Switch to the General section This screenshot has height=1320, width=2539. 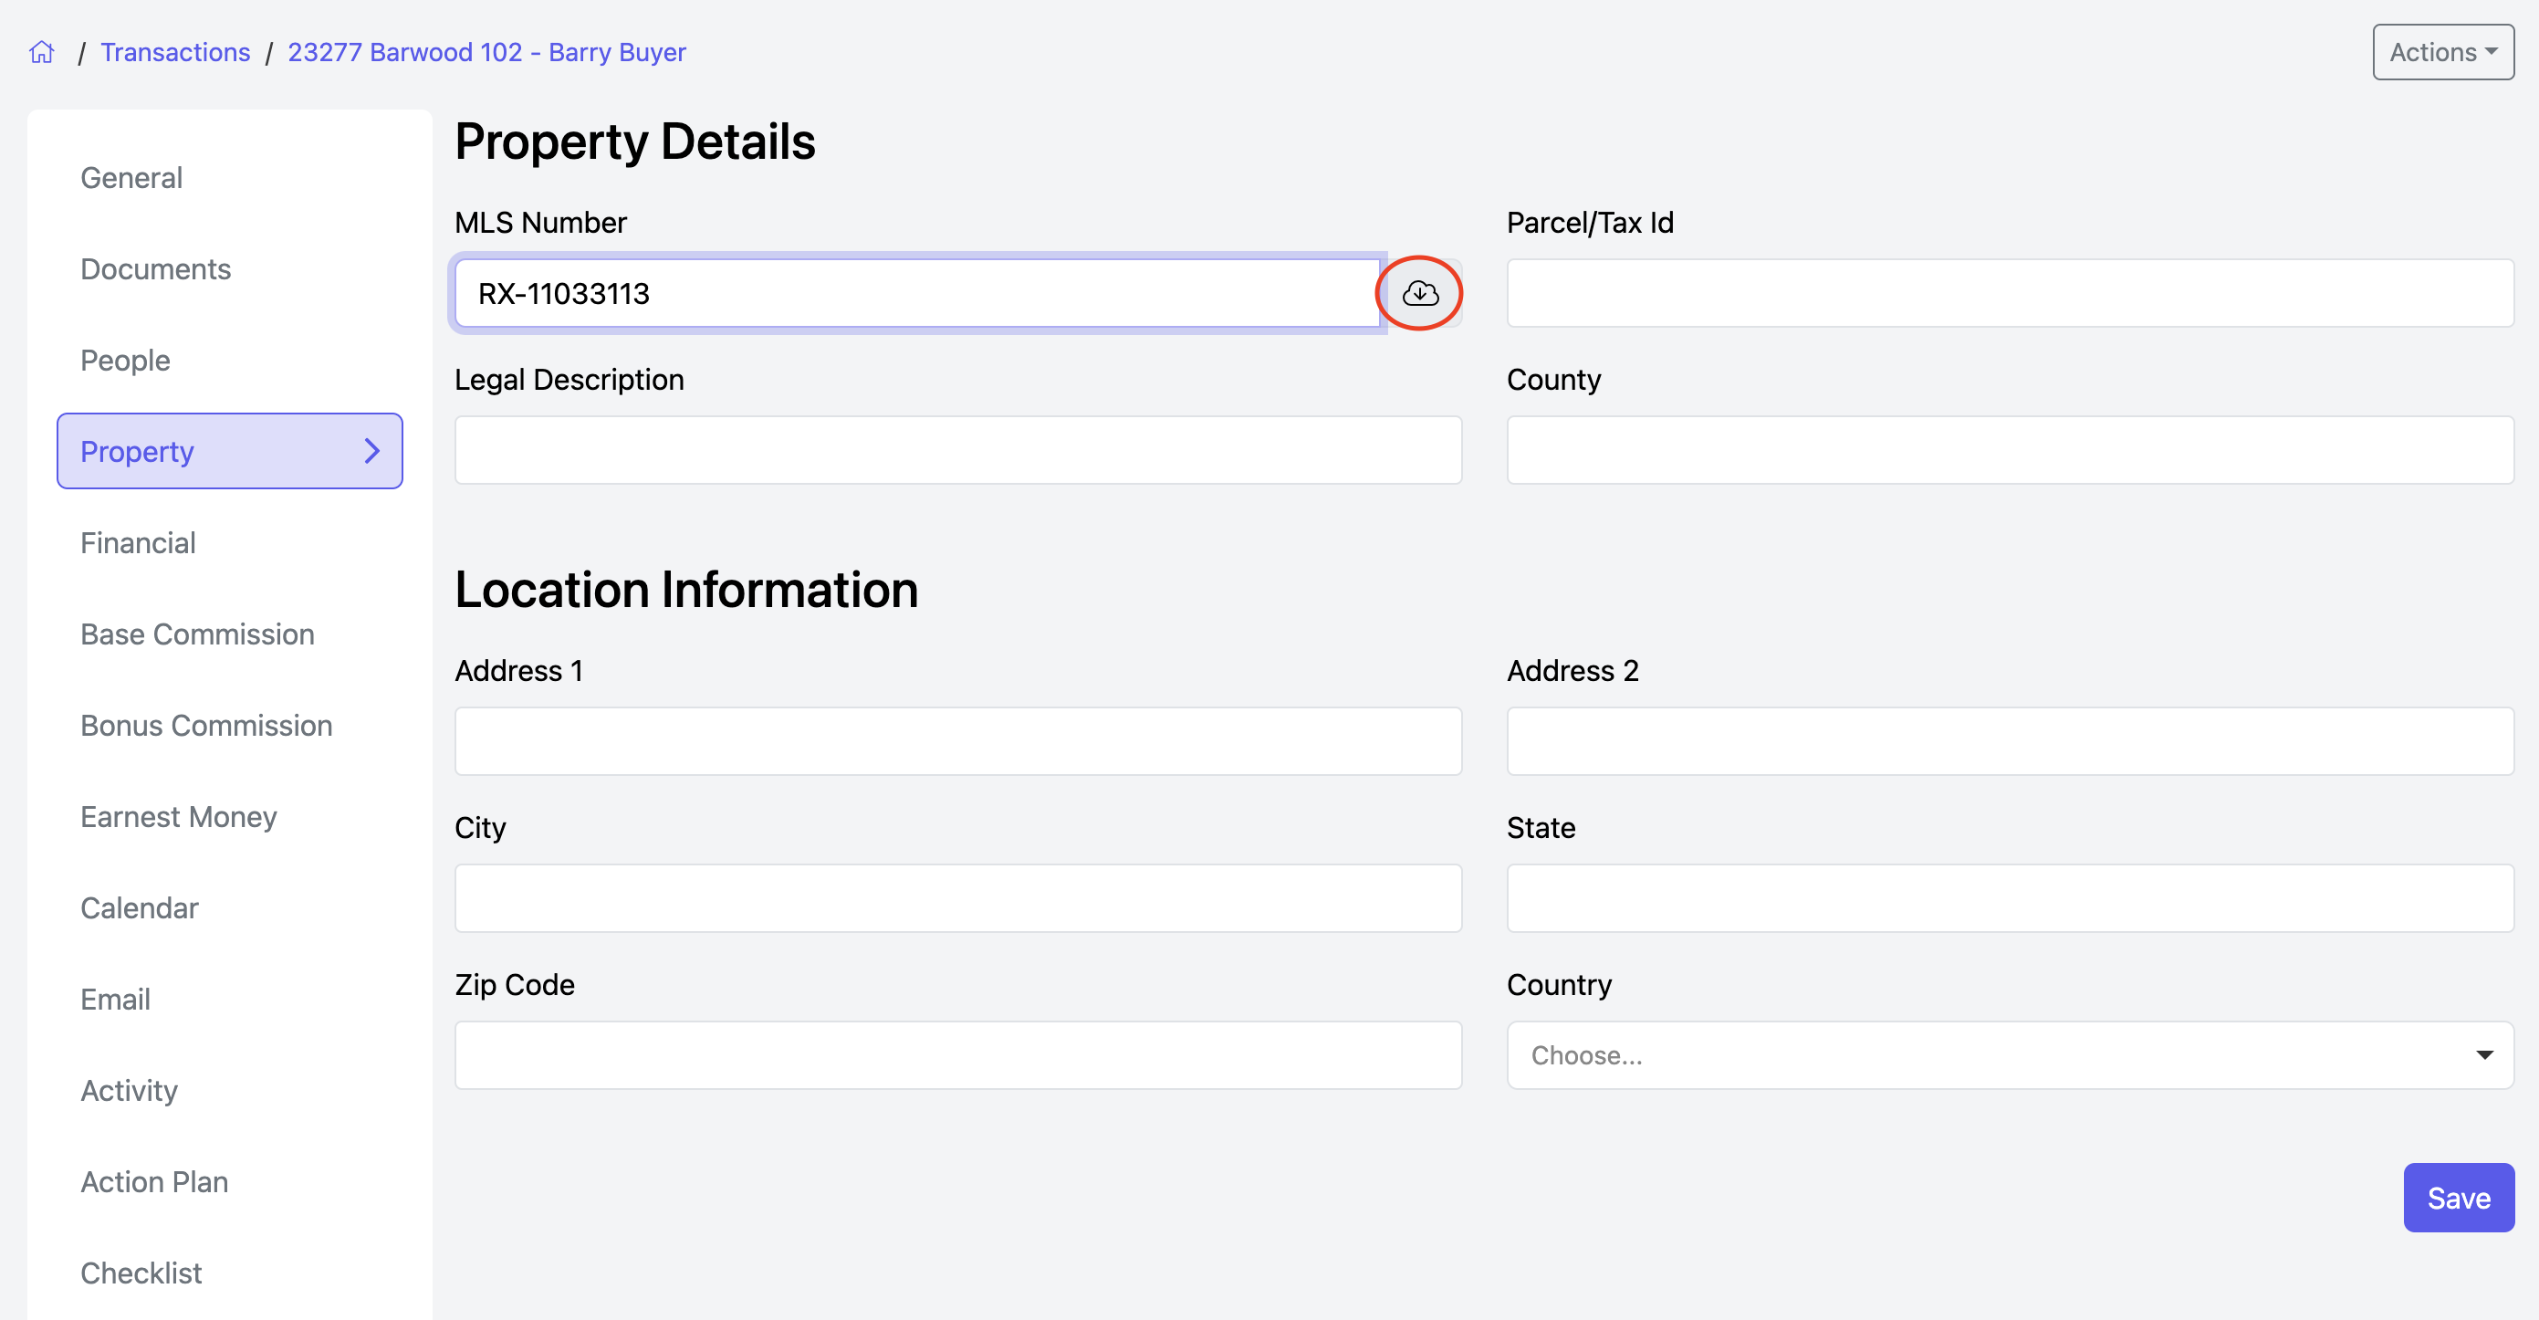coord(131,177)
